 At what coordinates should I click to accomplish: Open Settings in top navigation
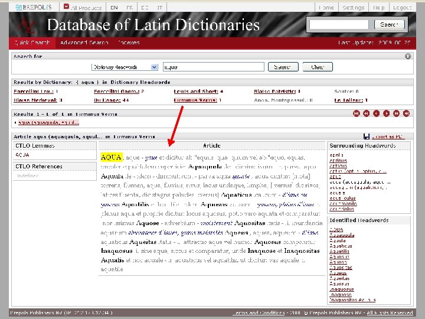[354, 8]
